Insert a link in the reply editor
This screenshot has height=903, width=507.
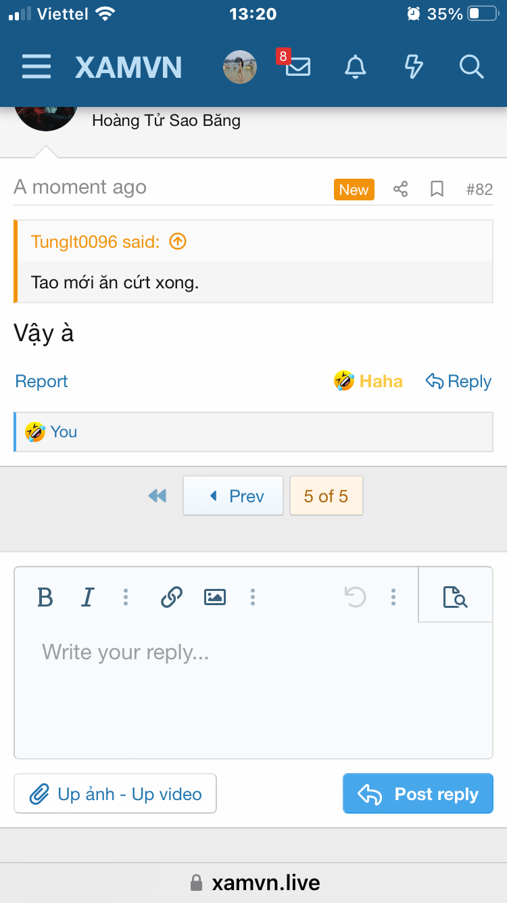click(x=171, y=596)
